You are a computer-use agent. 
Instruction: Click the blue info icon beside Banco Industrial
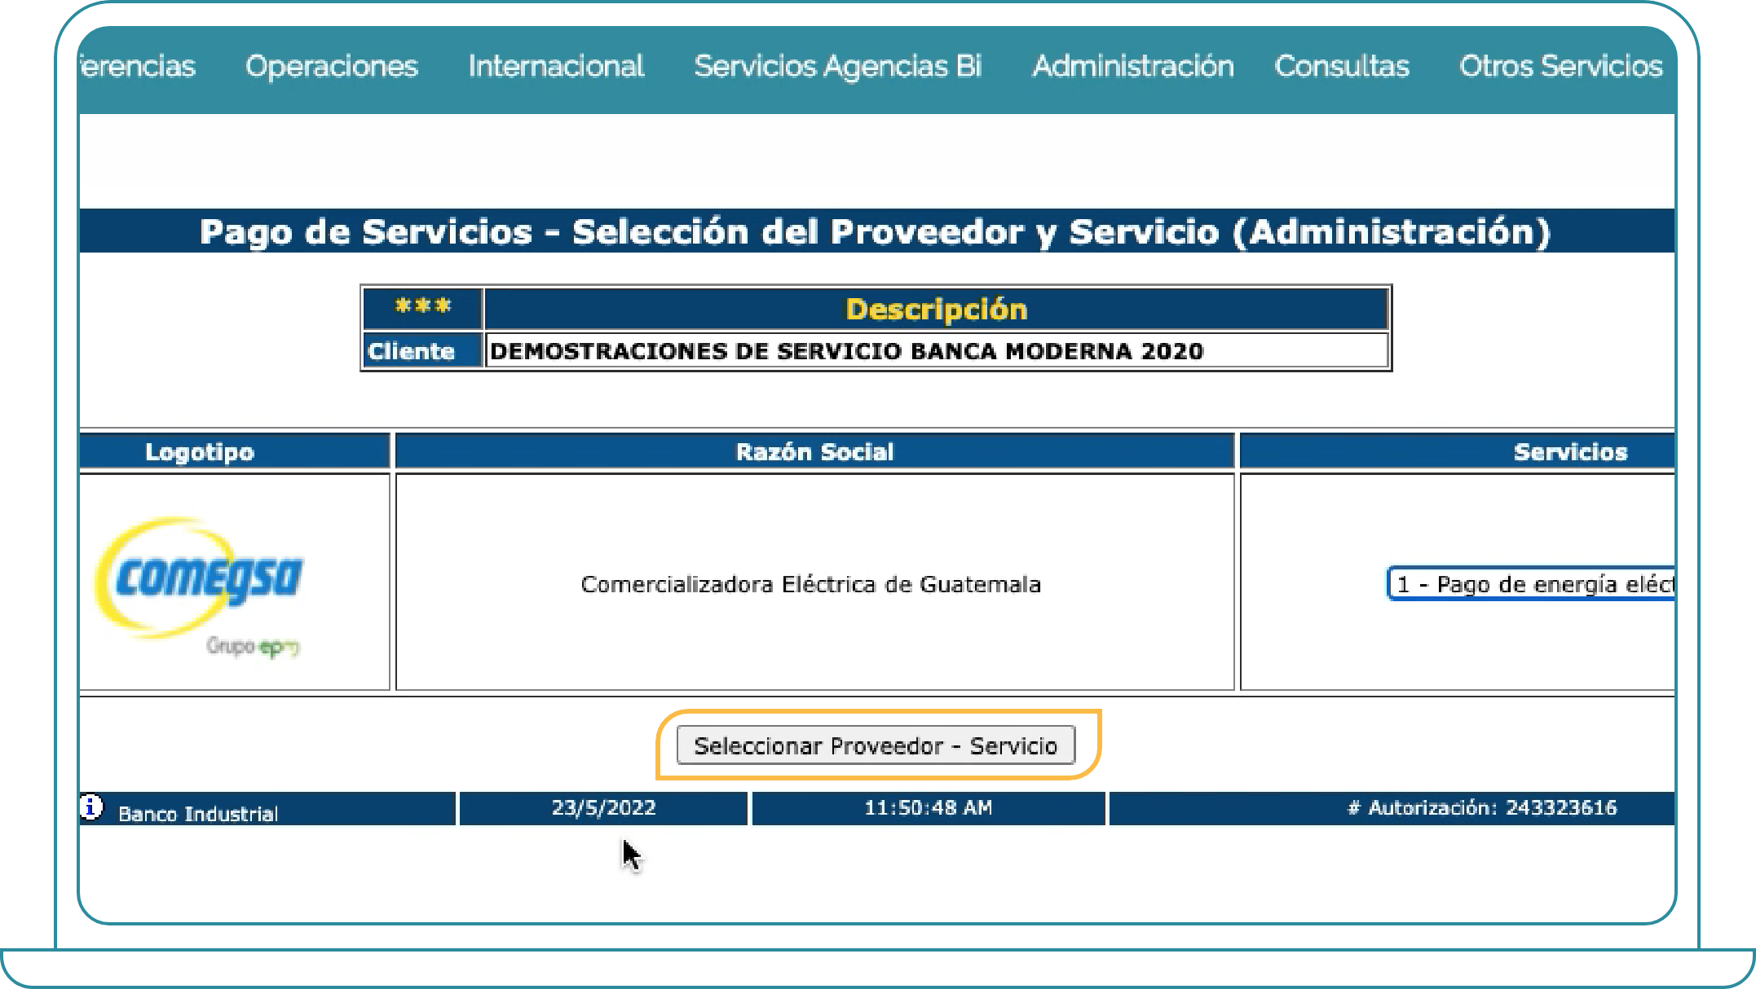tap(91, 807)
